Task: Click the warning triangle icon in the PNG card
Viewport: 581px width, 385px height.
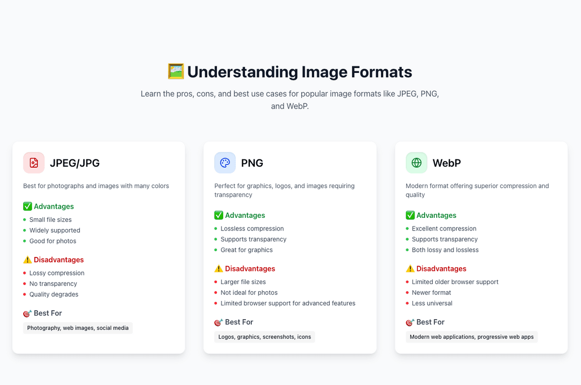Action: click(x=219, y=269)
